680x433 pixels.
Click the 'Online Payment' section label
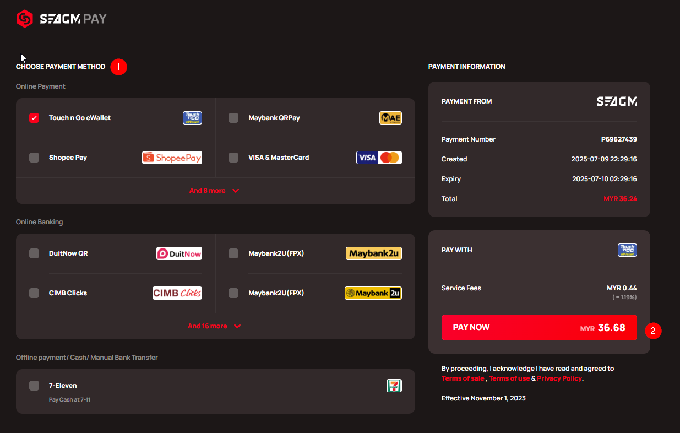click(x=41, y=86)
